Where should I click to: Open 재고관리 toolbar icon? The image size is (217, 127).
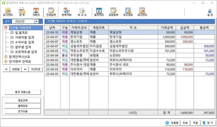[142, 12]
